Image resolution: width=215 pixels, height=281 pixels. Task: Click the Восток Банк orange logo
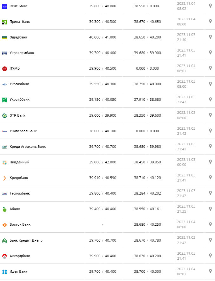(4, 224)
